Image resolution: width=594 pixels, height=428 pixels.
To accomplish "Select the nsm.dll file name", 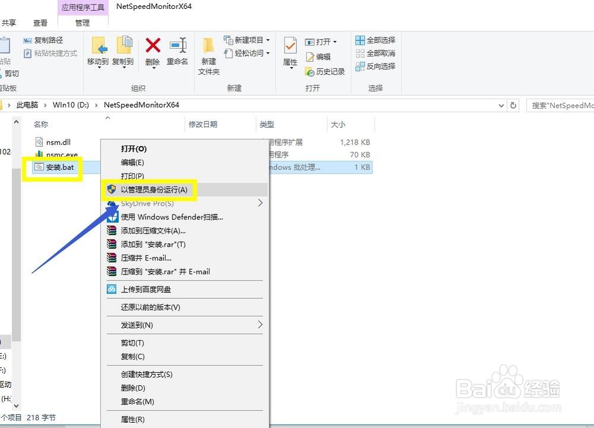I will click(x=58, y=142).
